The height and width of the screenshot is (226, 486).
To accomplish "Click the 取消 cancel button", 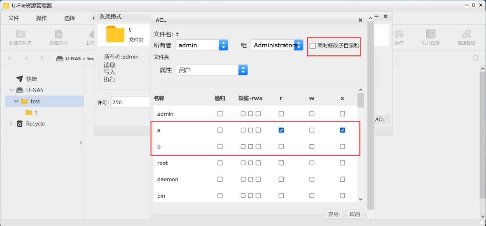I will 355,214.
